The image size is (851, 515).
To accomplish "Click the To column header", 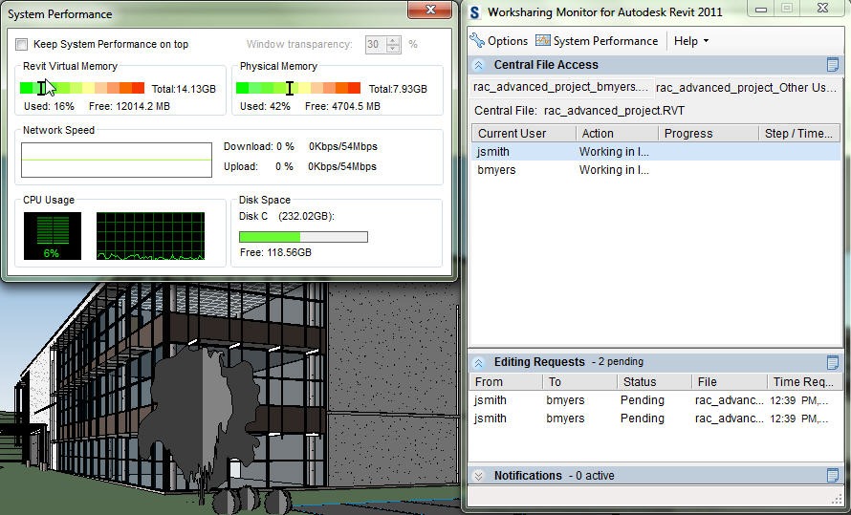I will [x=579, y=381].
